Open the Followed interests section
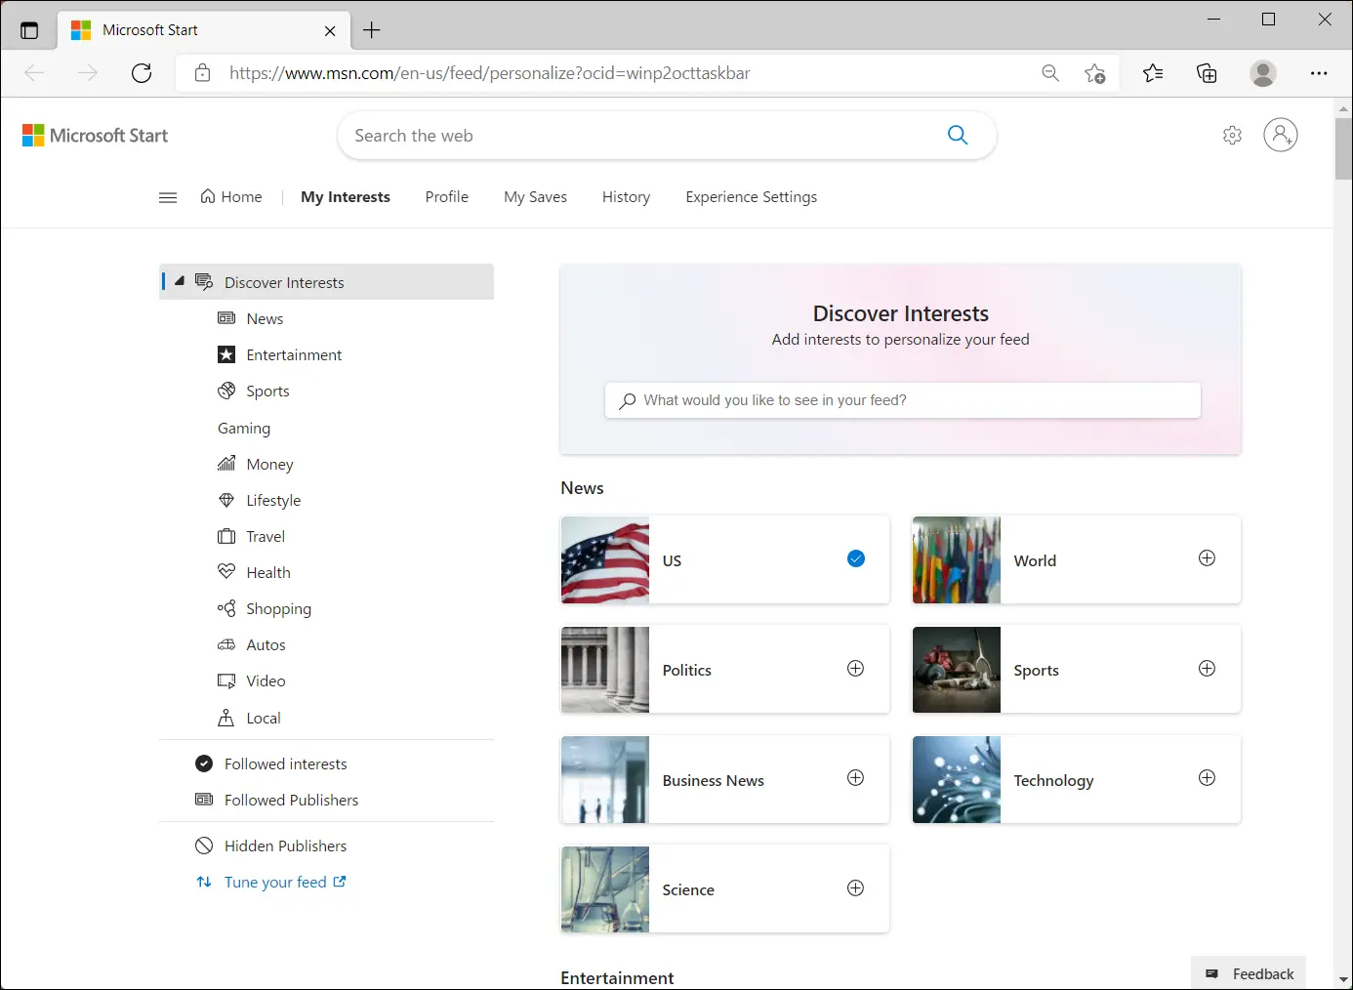 285,763
